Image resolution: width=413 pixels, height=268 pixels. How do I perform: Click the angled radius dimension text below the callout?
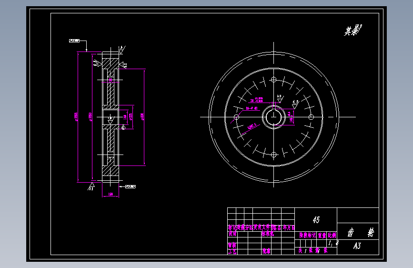point(252,127)
